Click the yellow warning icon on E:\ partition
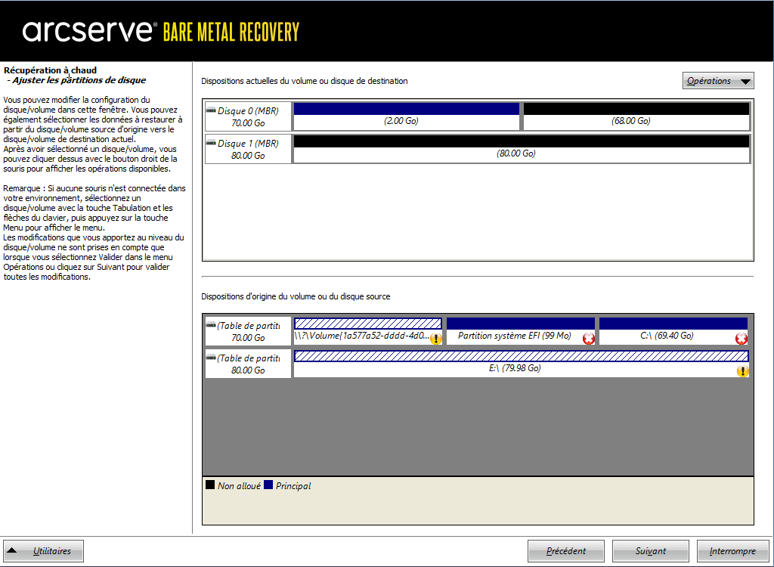Image resolution: width=774 pixels, height=567 pixels. 742,371
